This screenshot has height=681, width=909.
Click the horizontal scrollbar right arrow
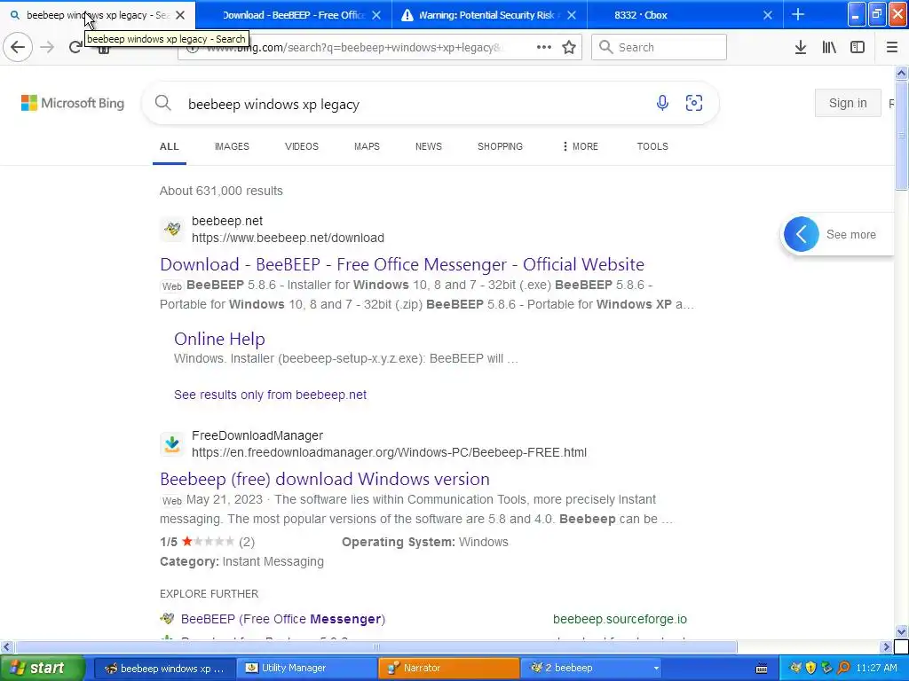coord(886,646)
